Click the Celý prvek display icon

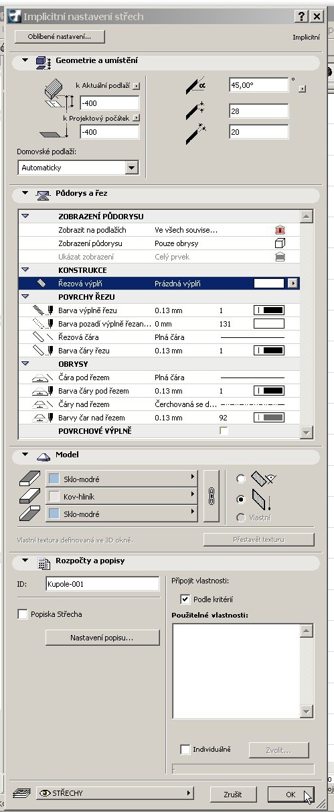pyautogui.click(x=280, y=257)
